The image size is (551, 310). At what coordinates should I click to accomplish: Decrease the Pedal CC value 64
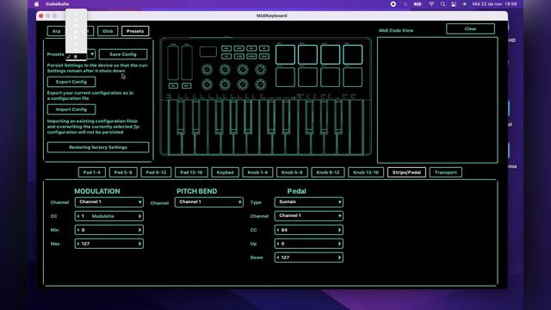click(278, 230)
